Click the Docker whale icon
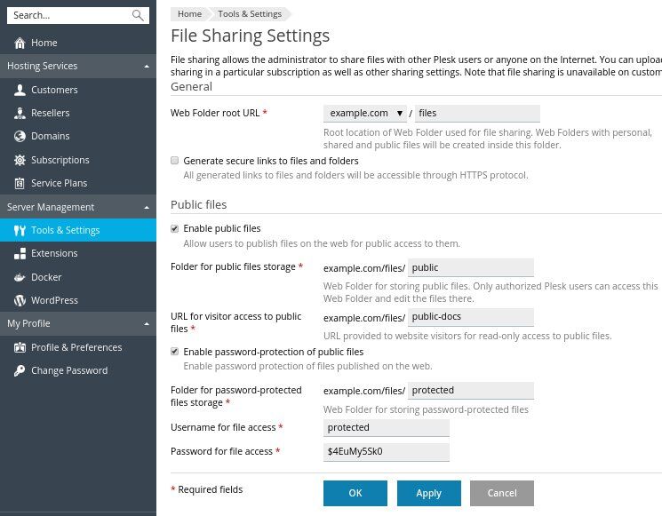Viewport: 662px width, 516px height. click(x=20, y=277)
